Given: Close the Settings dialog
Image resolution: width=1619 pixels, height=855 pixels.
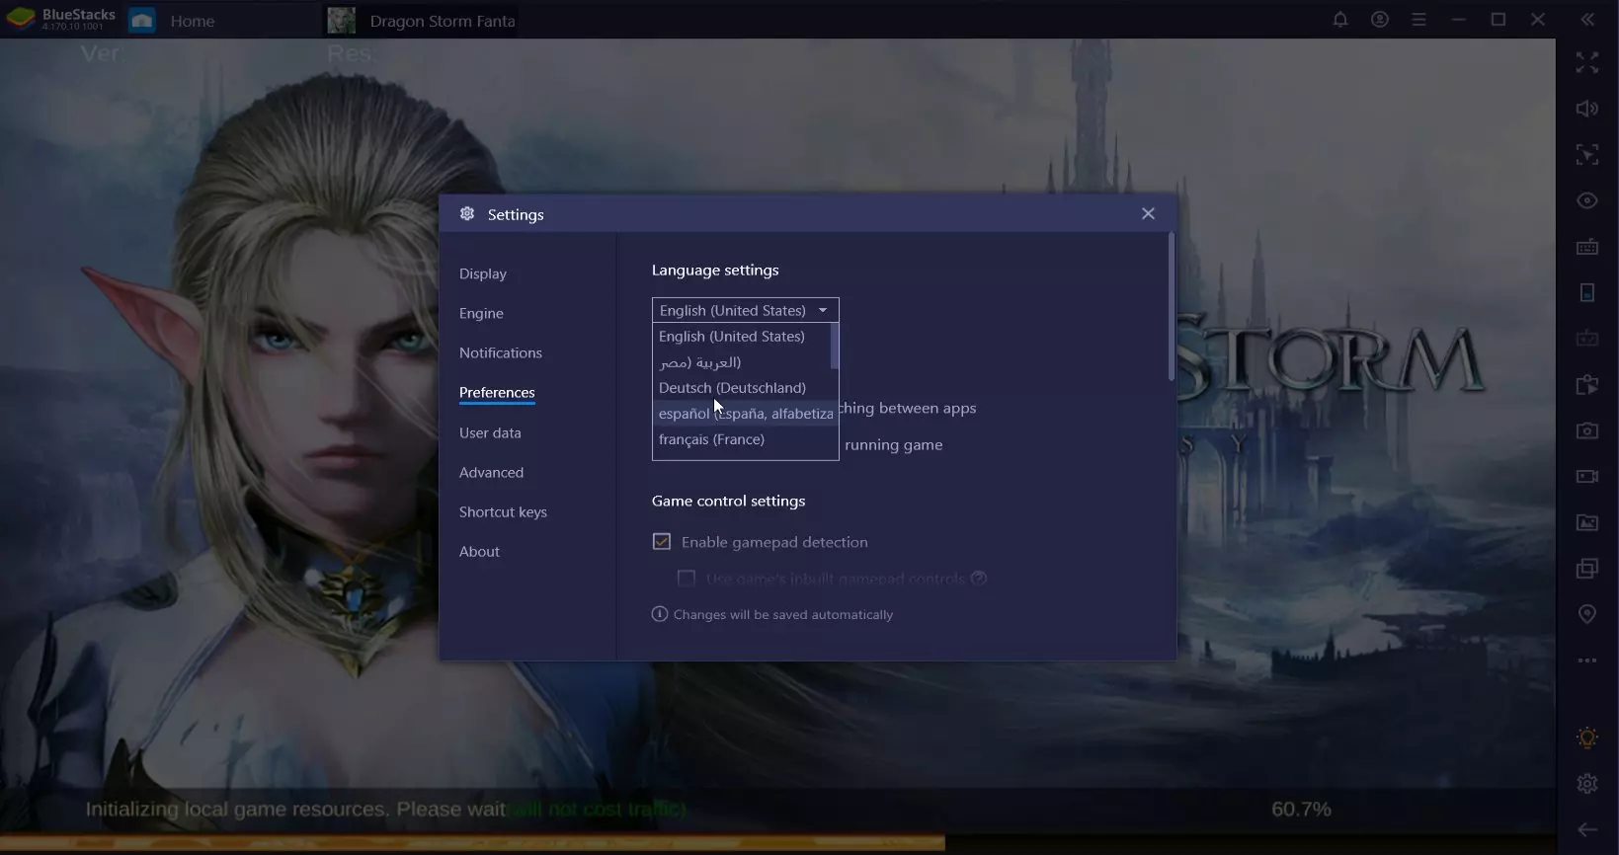Looking at the screenshot, I should coord(1147,213).
